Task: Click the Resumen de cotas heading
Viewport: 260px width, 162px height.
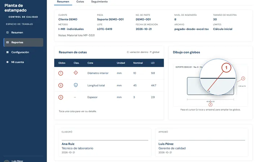Action: [x=73, y=52]
